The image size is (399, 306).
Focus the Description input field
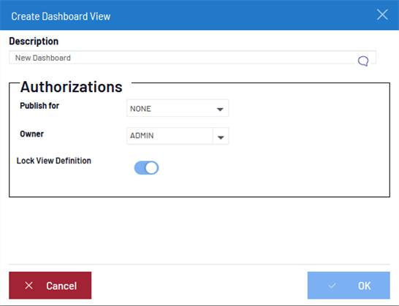(192, 58)
